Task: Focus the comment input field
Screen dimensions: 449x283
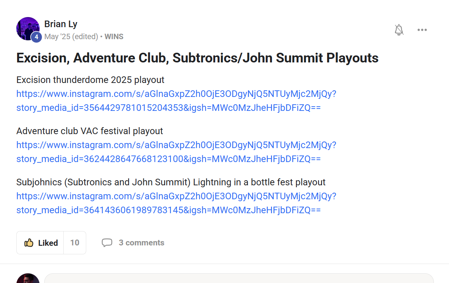Action: [x=238, y=279]
